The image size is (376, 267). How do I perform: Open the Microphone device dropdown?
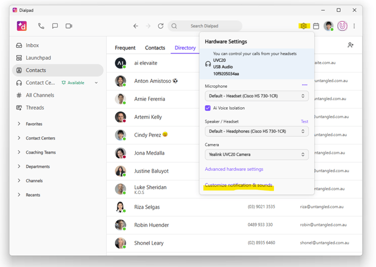point(256,96)
